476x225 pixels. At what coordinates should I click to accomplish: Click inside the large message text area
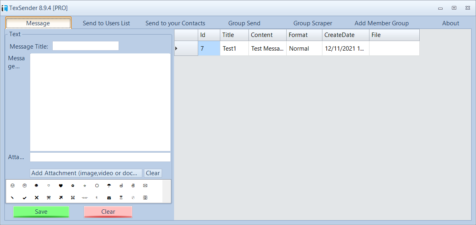[x=100, y=102]
